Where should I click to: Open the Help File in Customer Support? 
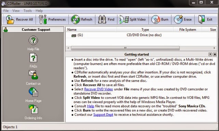pos(33,43)
